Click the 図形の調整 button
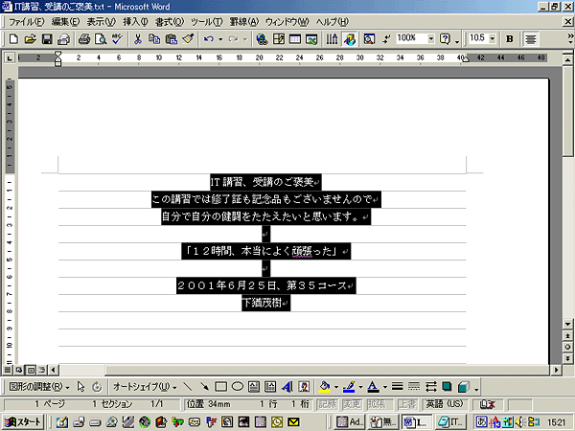Screen dimensions: 575x431 (38, 387)
